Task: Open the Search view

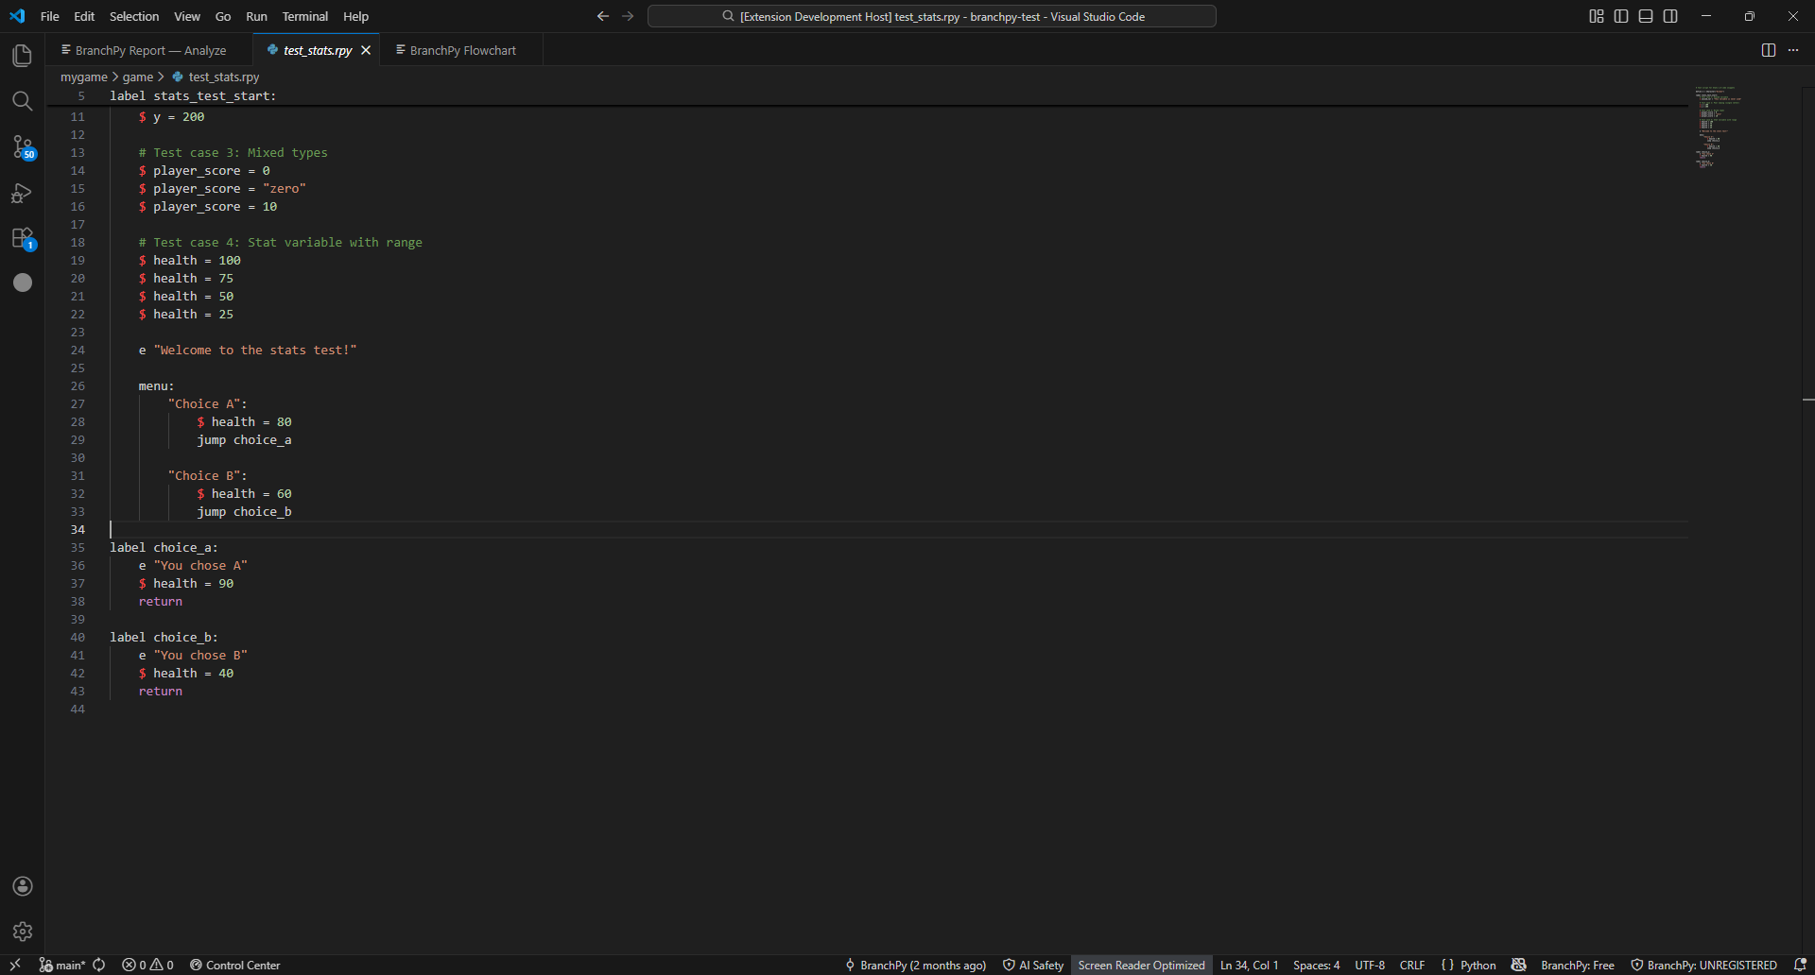Action: (x=23, y=100)
